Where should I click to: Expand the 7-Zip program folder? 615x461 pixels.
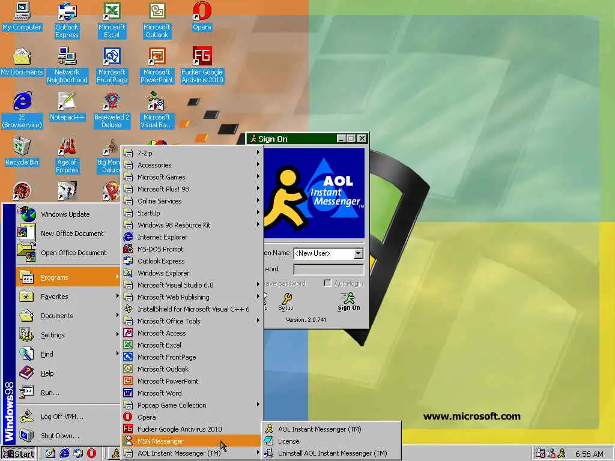coord(192,153)
